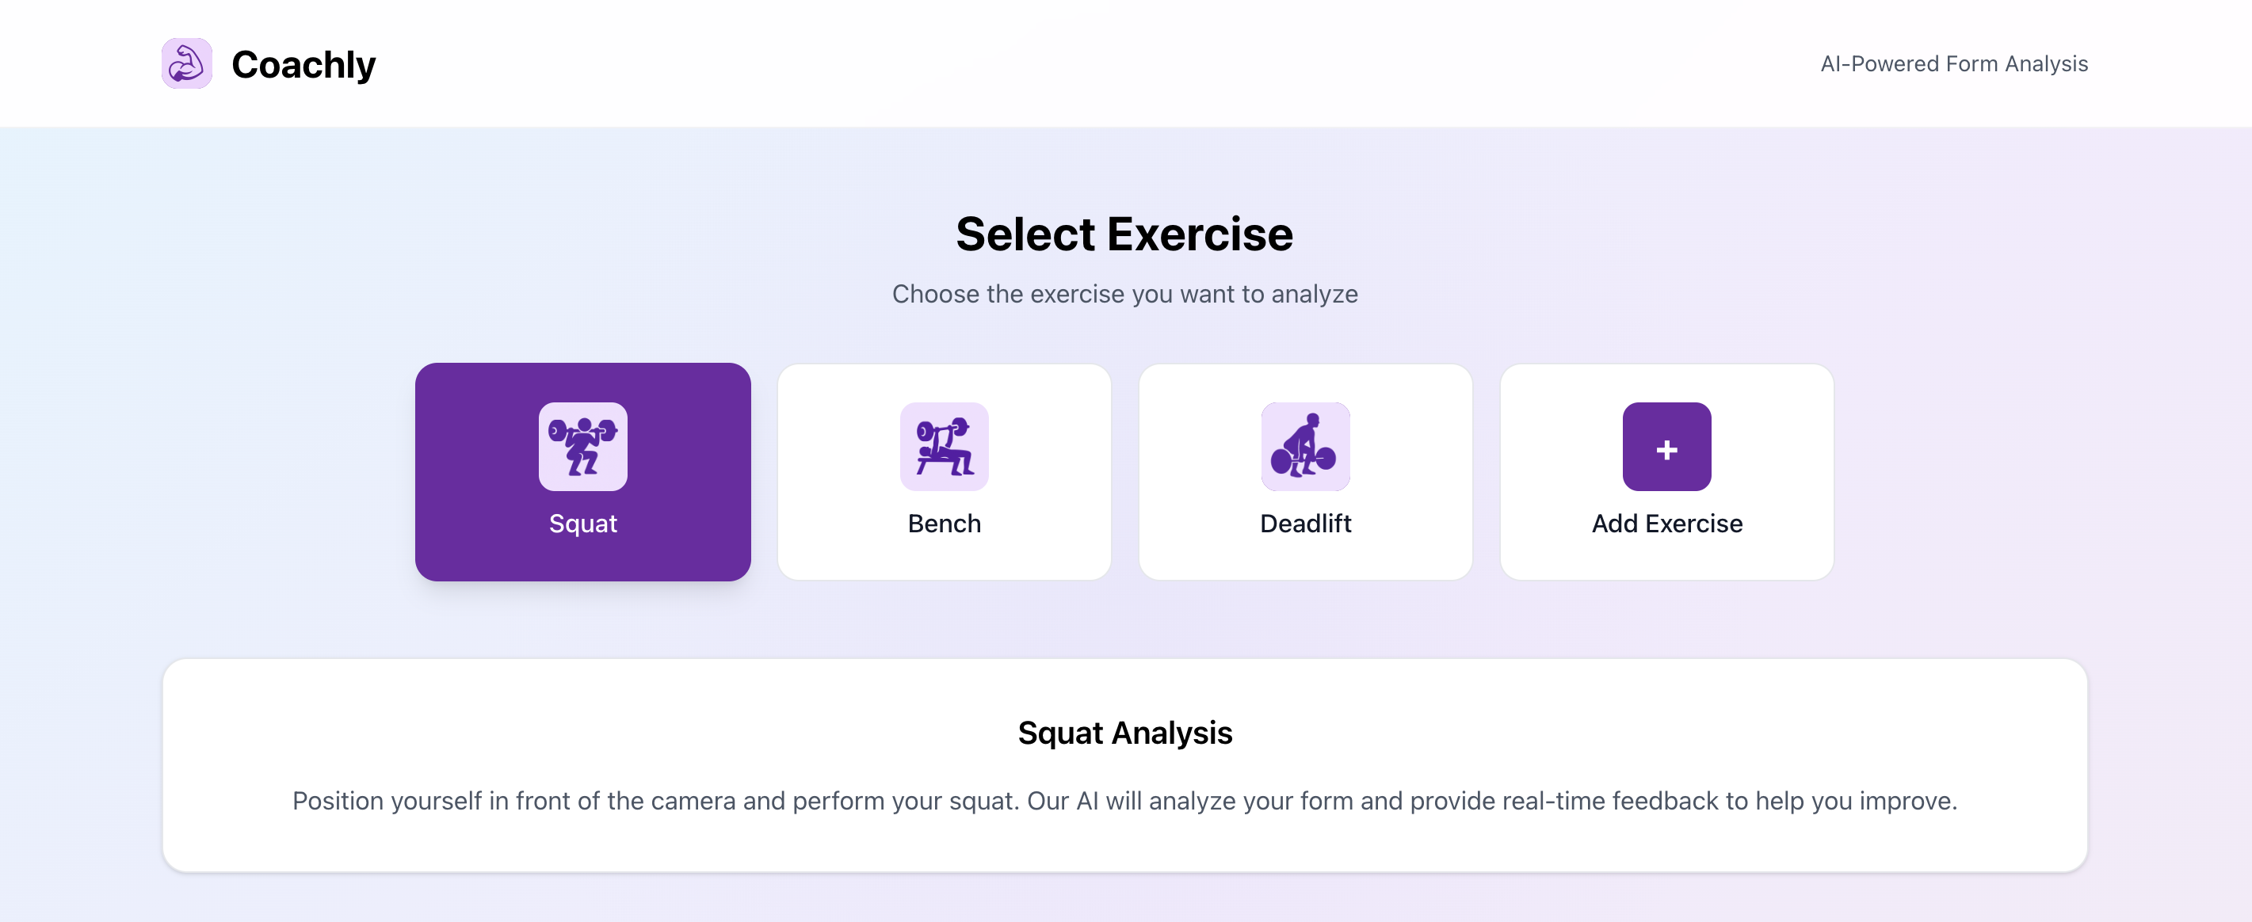Click the white Squat Analysis panel background
This screenshot has width=2252, height=922.
pyautogui.click(x=1125, y=766)
